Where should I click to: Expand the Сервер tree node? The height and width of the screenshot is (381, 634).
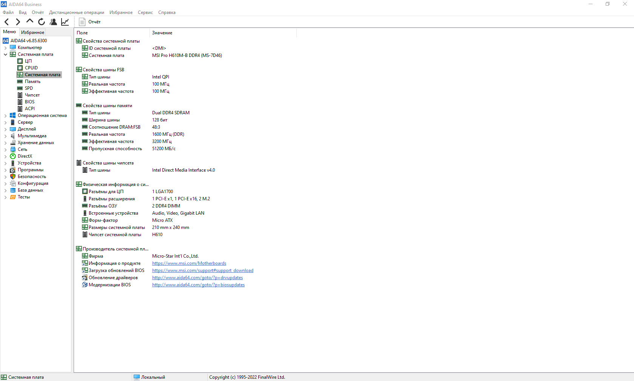tap(5, 122)
